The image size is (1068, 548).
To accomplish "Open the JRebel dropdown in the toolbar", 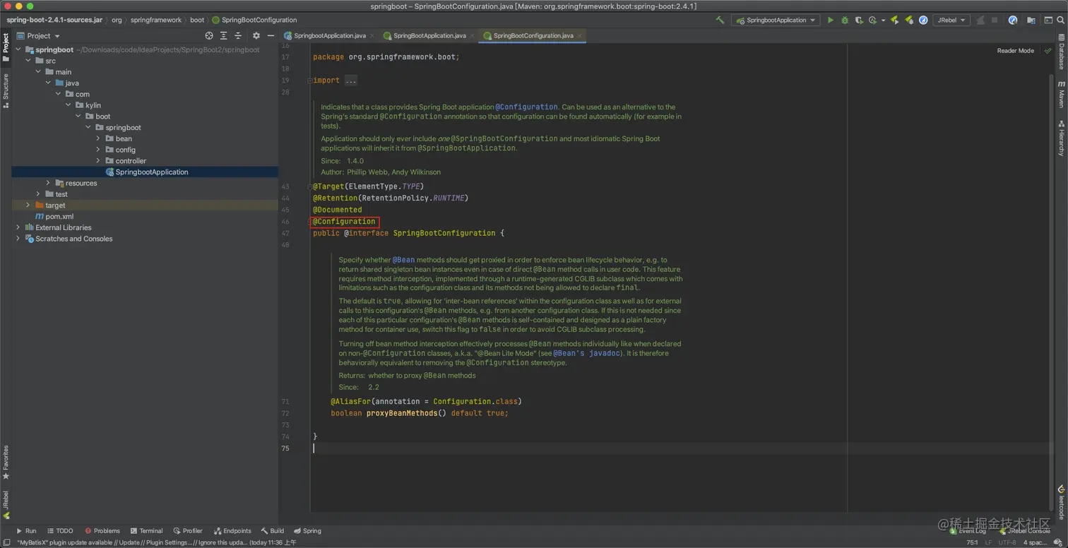I will pyautogui.click(x=951, y=20).
